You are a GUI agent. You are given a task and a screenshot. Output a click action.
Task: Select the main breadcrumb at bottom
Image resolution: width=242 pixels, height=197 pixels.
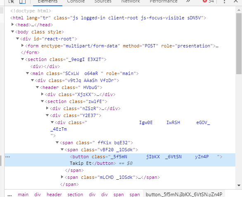(23, 195)
